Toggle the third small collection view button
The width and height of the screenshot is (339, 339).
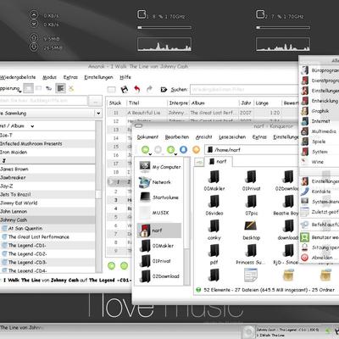[48, 89]
